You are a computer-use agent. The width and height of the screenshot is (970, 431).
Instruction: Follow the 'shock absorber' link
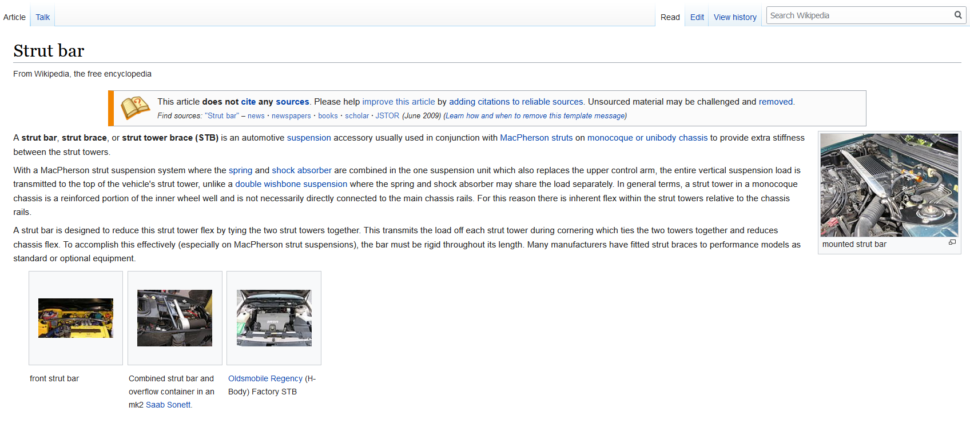click(x=301, y=170)
